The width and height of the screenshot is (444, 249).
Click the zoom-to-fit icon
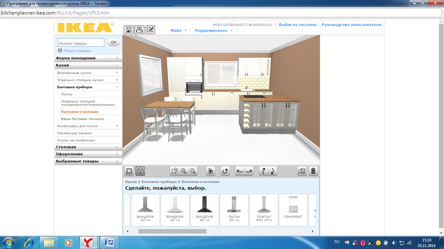175,171
